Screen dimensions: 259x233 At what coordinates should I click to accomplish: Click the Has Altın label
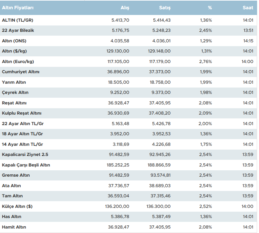coord(11,217)
